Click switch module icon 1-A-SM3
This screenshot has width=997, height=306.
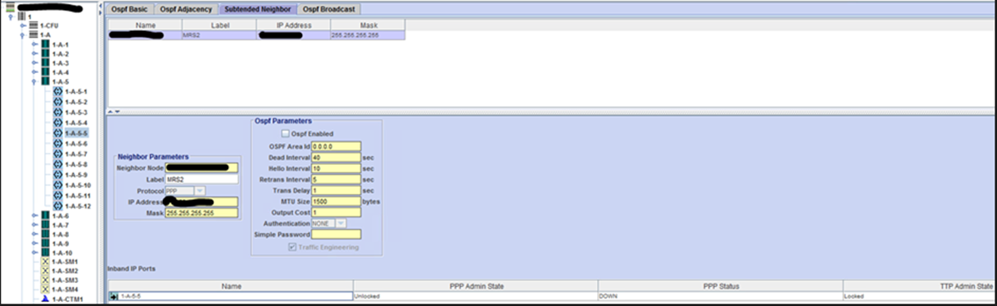[45, 280]
